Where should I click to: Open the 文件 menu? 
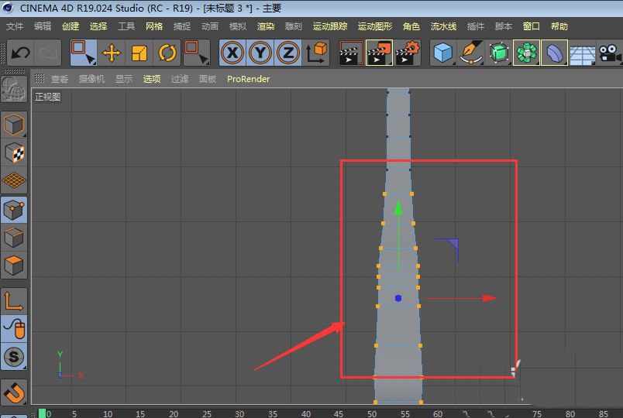click(15, 26)
